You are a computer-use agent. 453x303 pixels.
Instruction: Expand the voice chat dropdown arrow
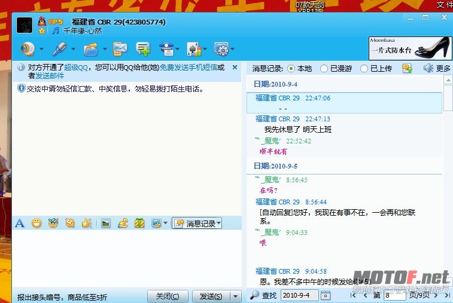point(73,49)
